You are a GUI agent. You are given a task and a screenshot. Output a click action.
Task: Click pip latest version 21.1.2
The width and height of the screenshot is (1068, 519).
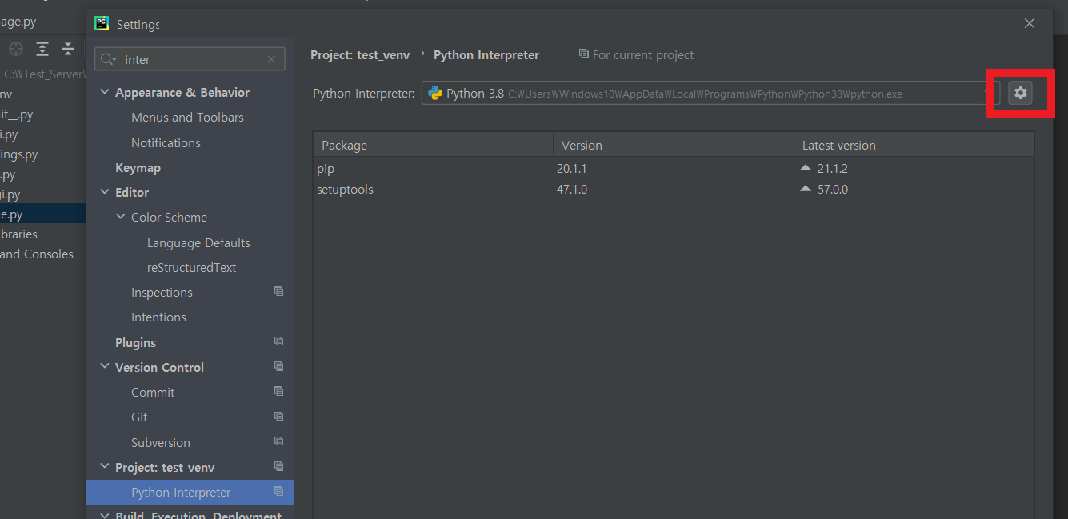pos(832,168)
